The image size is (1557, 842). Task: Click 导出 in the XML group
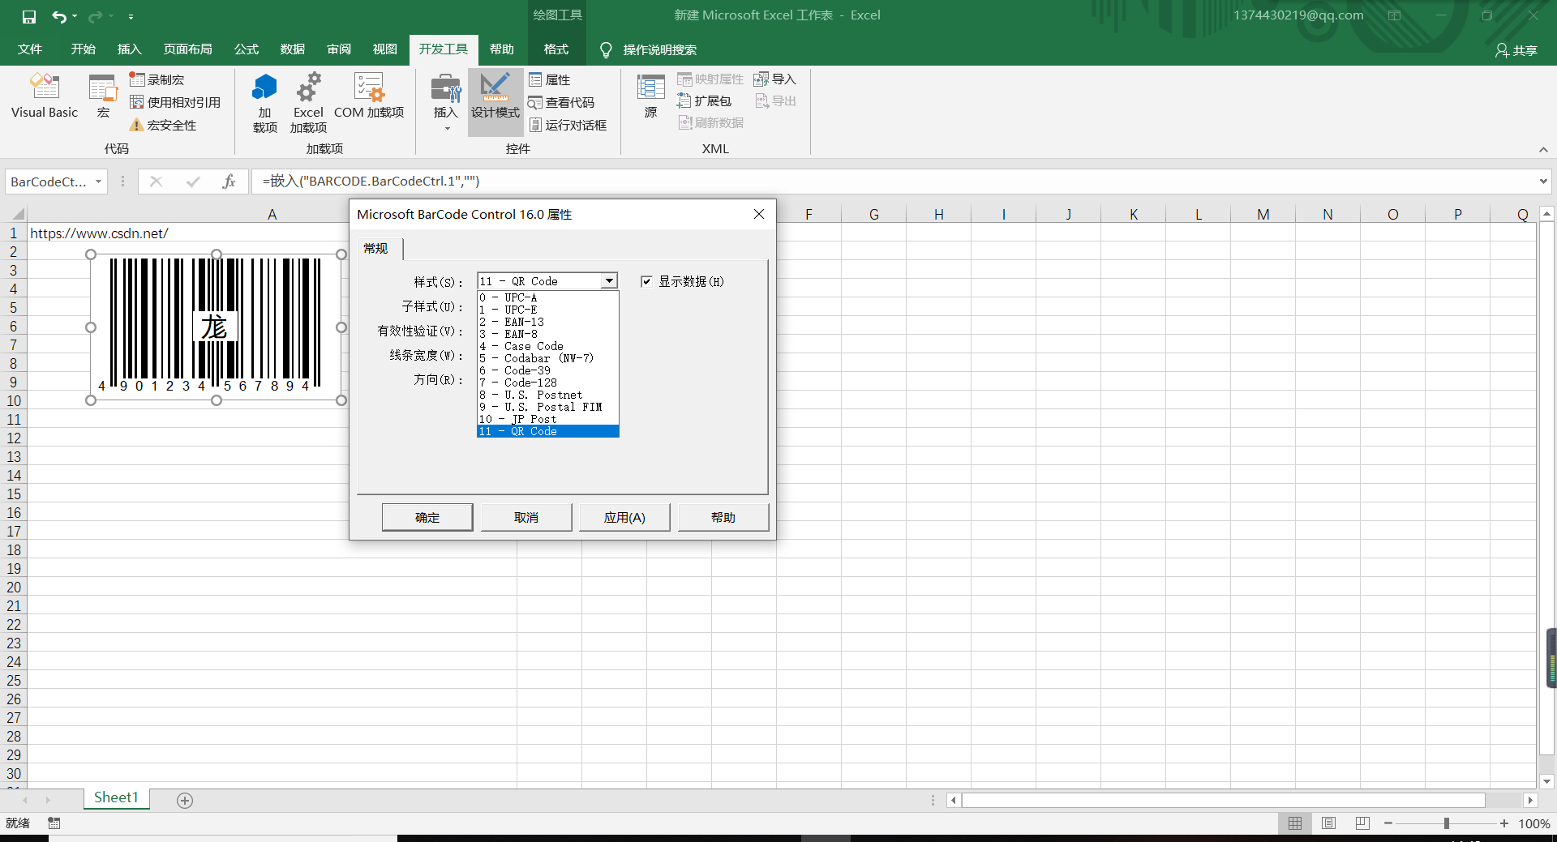tap(775, 100)
